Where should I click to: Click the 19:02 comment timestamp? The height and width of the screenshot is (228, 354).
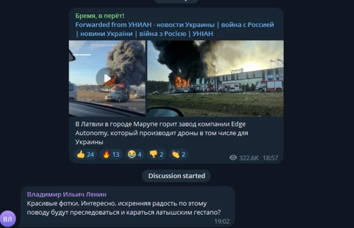pyautogui.click(x=222, y=222)
